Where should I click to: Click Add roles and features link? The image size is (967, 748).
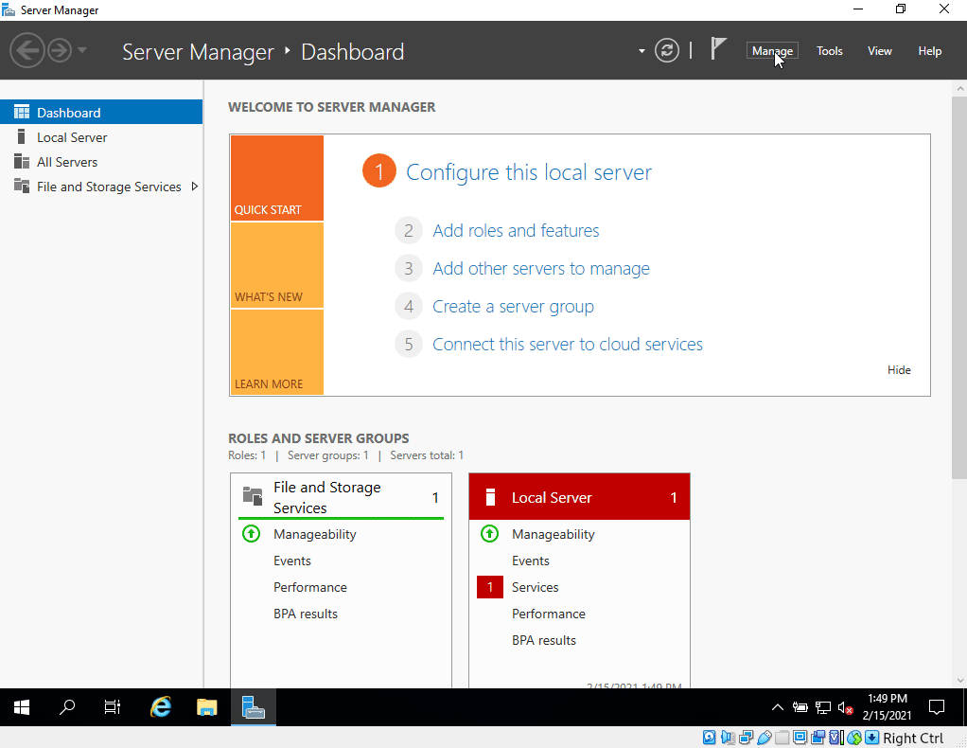click(x=516, y=230)
